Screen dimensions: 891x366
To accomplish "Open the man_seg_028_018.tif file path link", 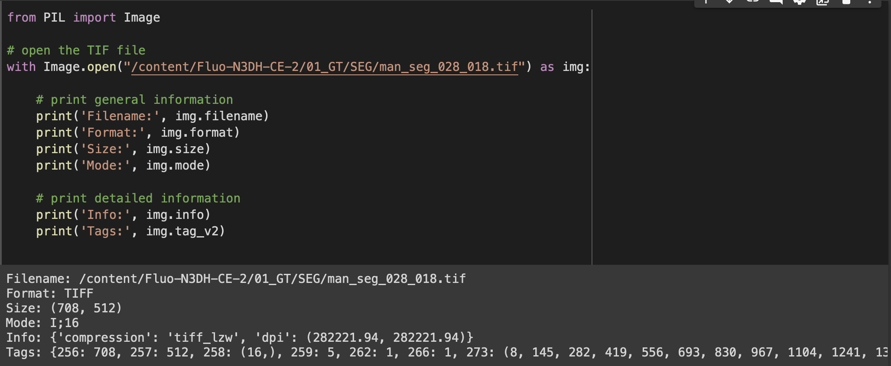I will coord(324,67).
